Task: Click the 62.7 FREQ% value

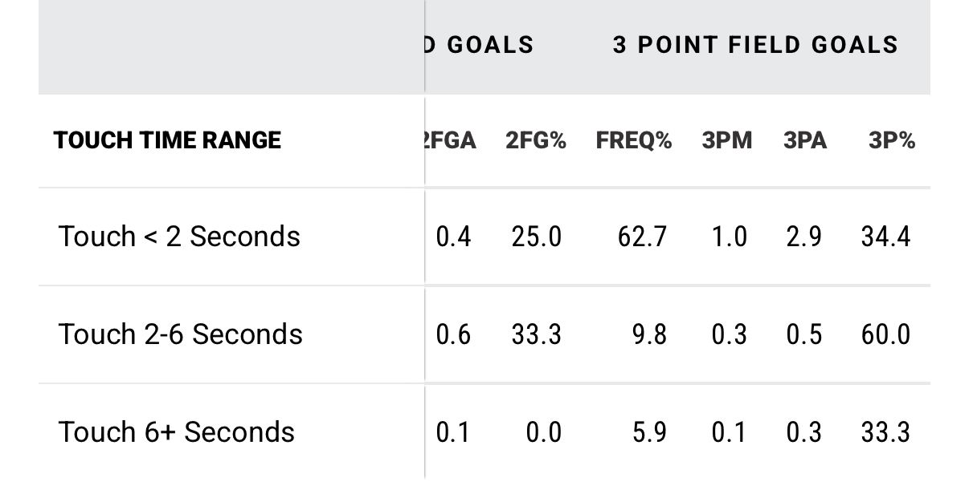Action: click(644, 237)
